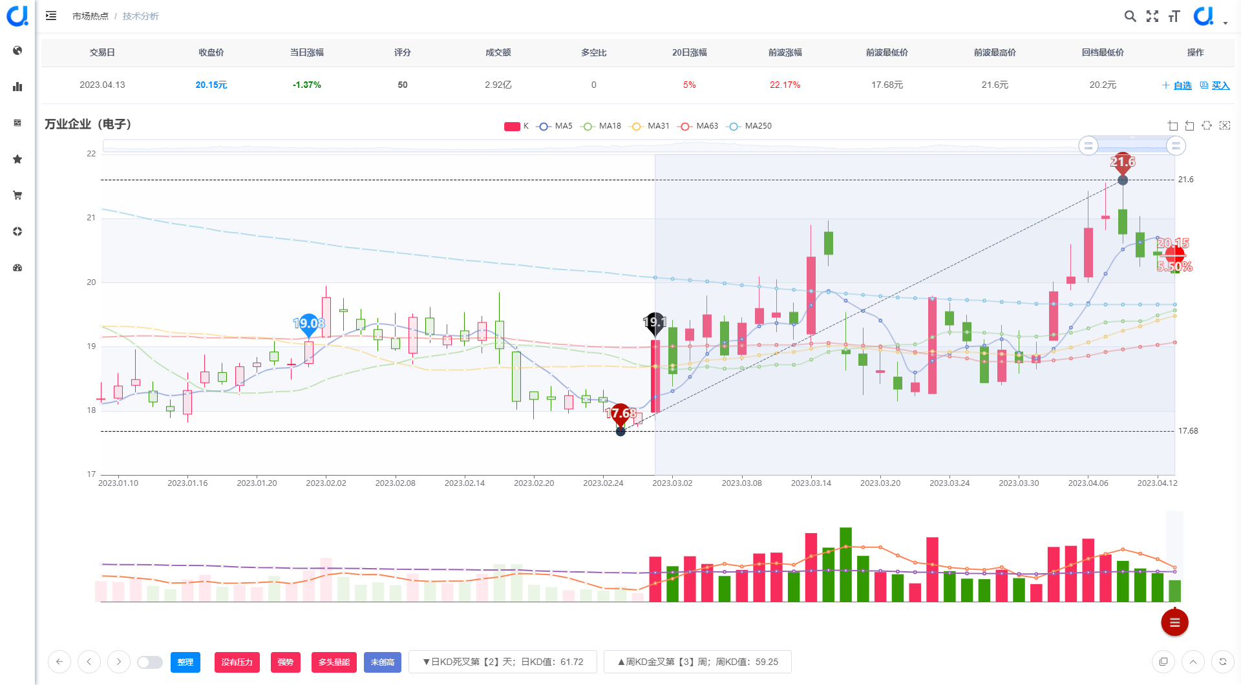Toggle MA63 line in legend
The image size is (1241, 685).
698,126
